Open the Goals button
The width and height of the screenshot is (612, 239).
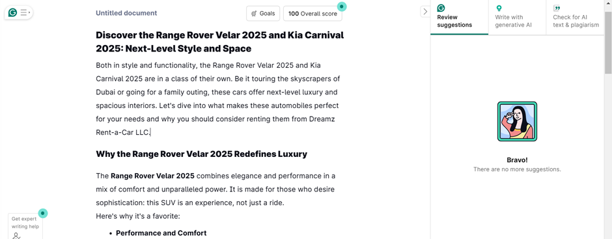click(263, 13)
